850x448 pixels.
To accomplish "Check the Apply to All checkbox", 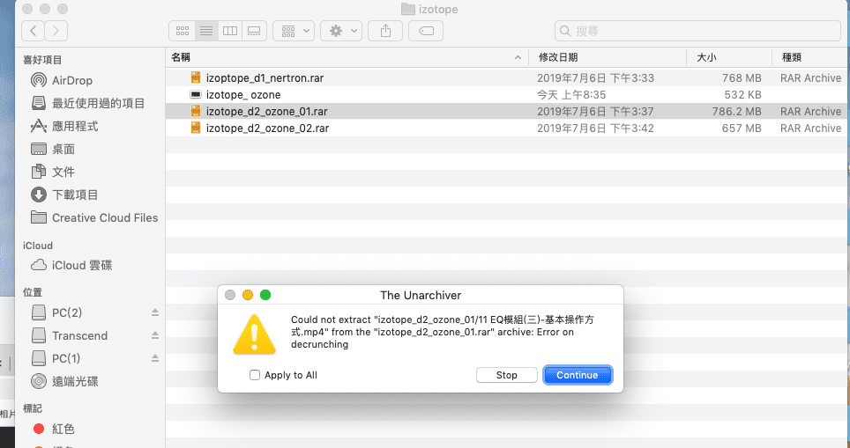I will [x=254, y=375].
